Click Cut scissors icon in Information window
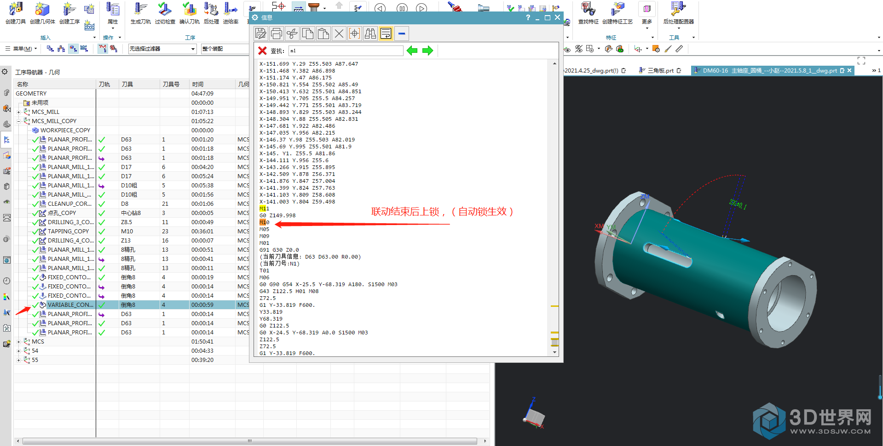Screen dimensions: 883x446 (x=292, y=34)
